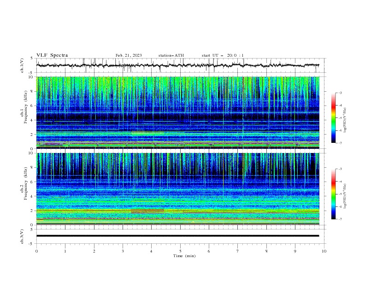Click time axis tick label "10"

(x=324, y=251)
